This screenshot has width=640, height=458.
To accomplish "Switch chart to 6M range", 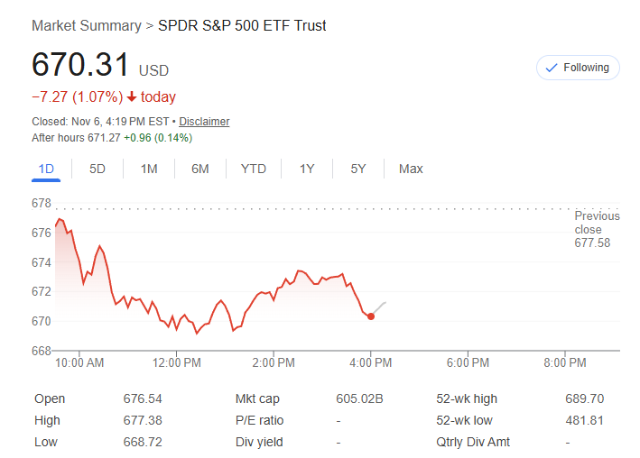I will pyautogui.click(x=200, y=169).
